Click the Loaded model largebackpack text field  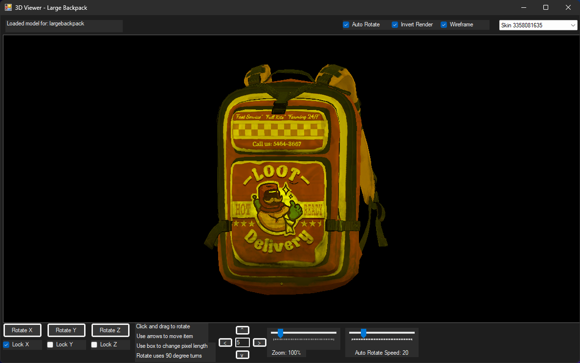coord(64,26)
